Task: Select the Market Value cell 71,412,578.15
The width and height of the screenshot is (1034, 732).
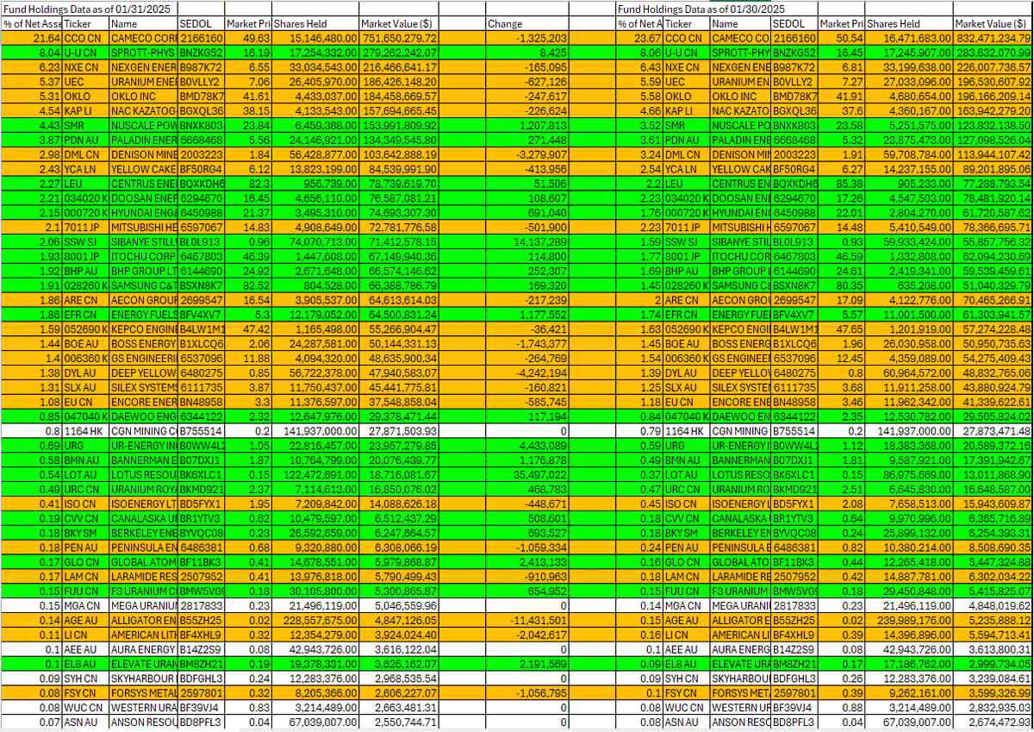Action: pyautogui.click(x=399, y=242)
